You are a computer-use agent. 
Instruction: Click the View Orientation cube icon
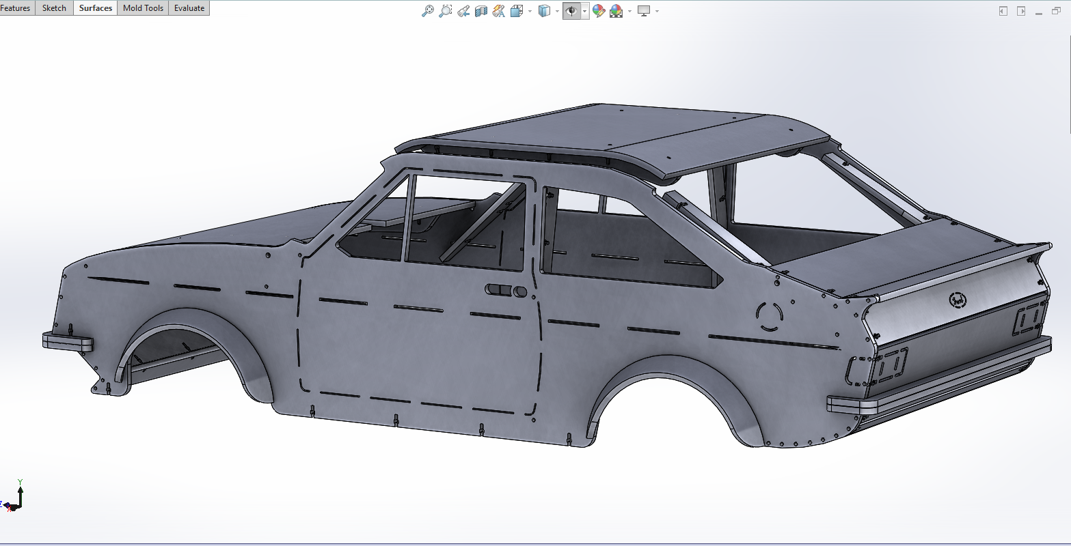pos(517,11)
